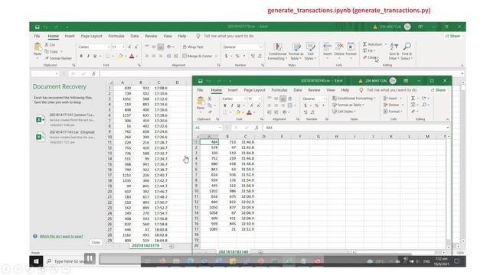Viewport: 490px width, 275px height.
Task: Click Copy in the back Excel window
Action: (x=52, y=51)
